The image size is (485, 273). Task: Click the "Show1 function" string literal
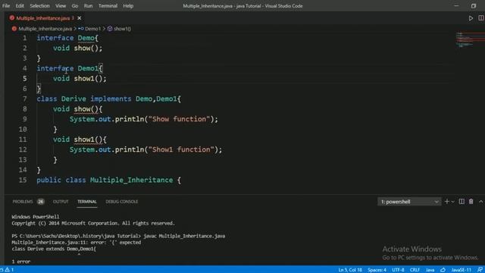181,150
